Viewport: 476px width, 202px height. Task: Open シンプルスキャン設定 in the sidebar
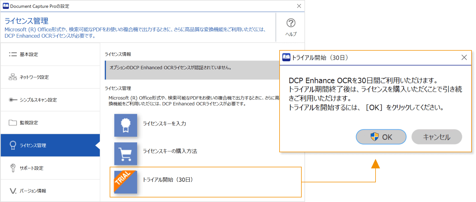coord(38,100)
